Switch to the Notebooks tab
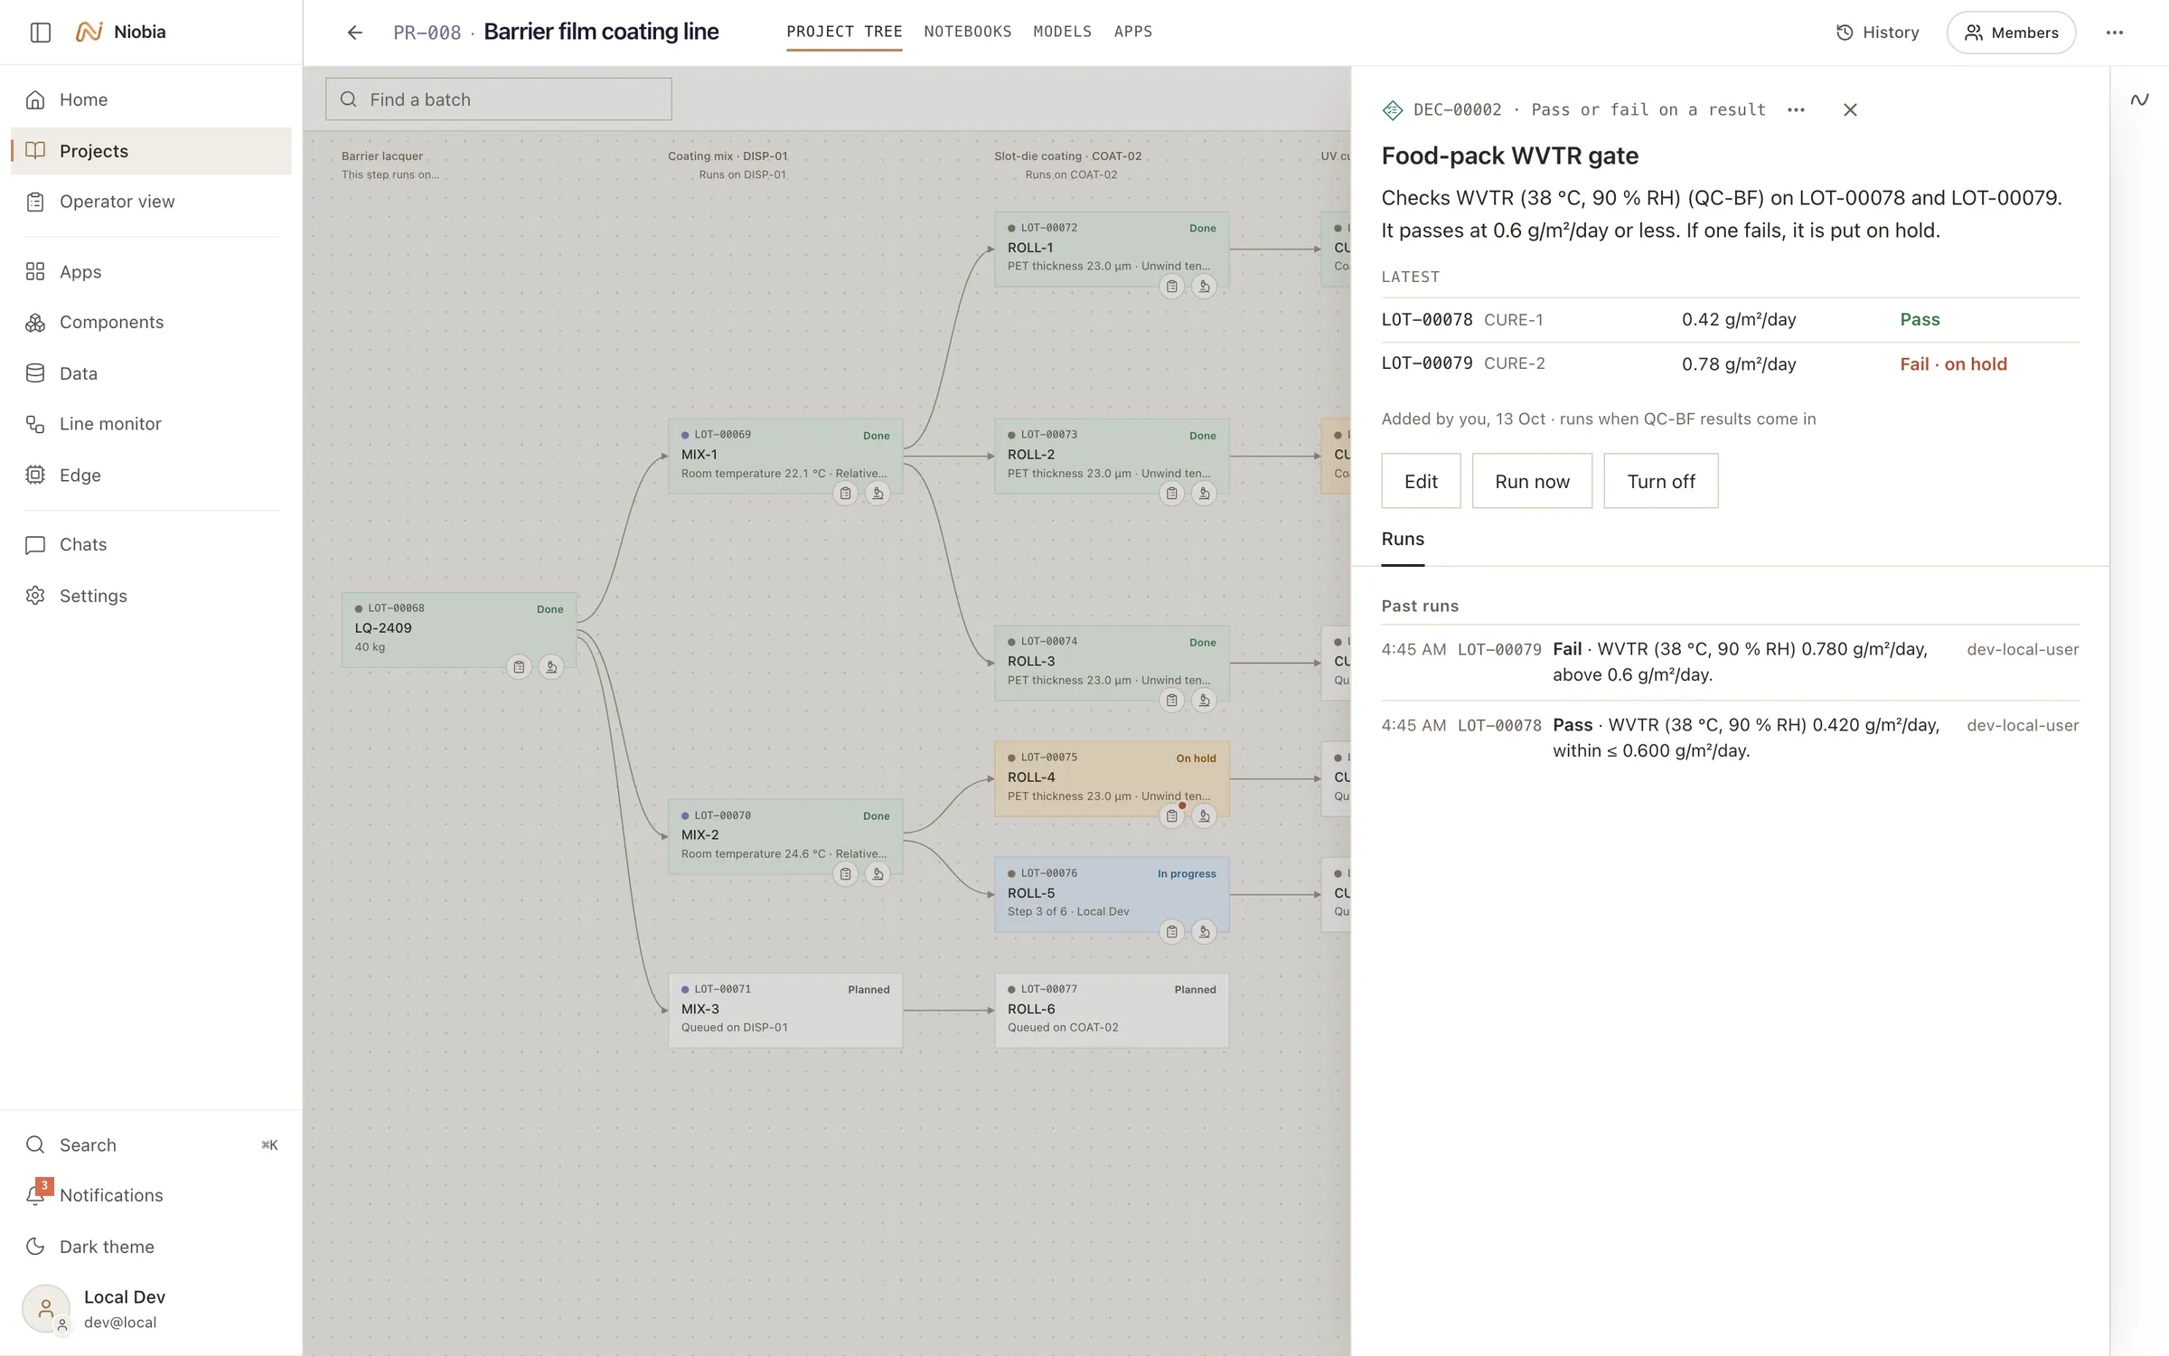Viewport: 2169px width, 1356px height. [x=967, y=32]
